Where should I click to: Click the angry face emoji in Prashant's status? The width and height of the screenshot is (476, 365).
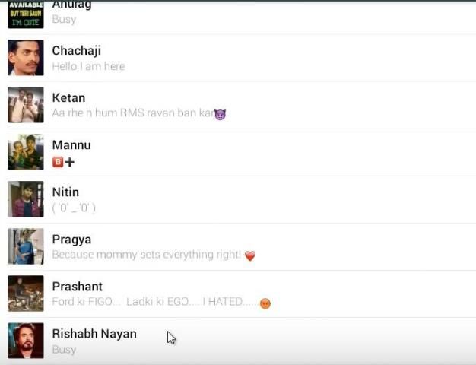pyautogui.click(x=265, y=303)
